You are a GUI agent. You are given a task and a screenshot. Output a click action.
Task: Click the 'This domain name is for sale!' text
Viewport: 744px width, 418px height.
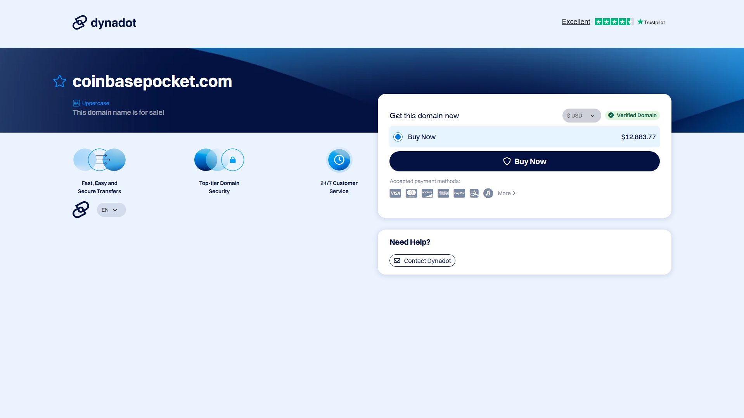point(118,112)
